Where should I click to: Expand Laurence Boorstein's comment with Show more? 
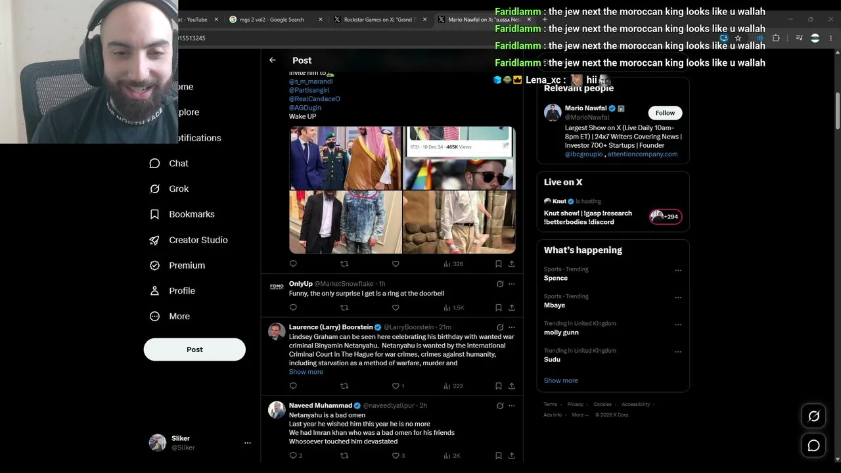[x=306, y=372]
